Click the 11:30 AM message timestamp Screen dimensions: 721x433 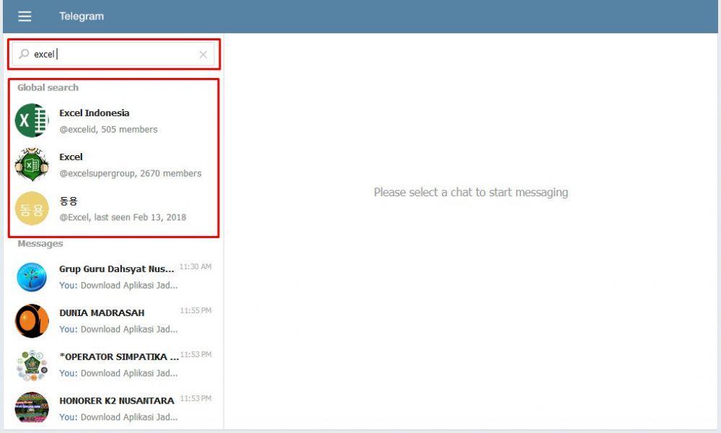coord(195,267)
